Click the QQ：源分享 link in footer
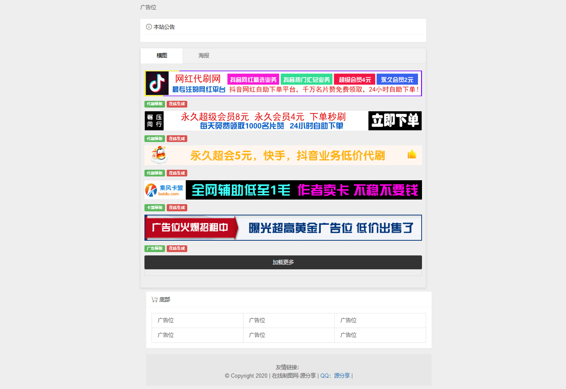 point(335,376)
